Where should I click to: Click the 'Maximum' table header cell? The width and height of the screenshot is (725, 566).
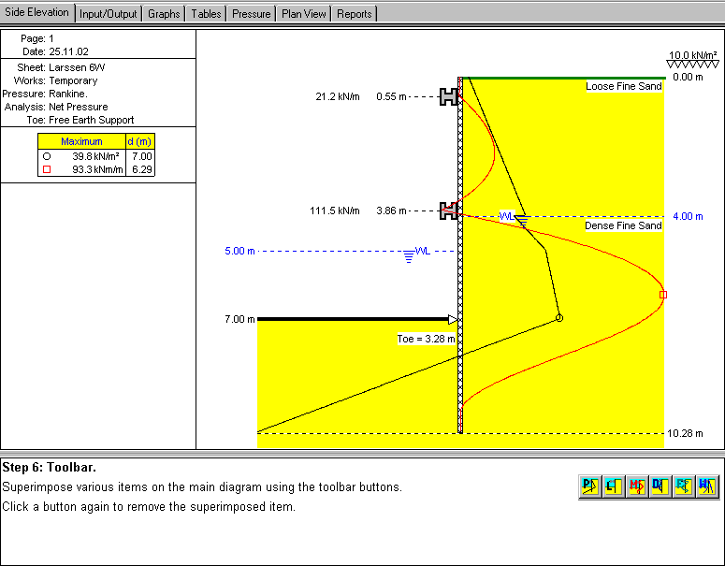pyautogui.click(x=81, y=141)
